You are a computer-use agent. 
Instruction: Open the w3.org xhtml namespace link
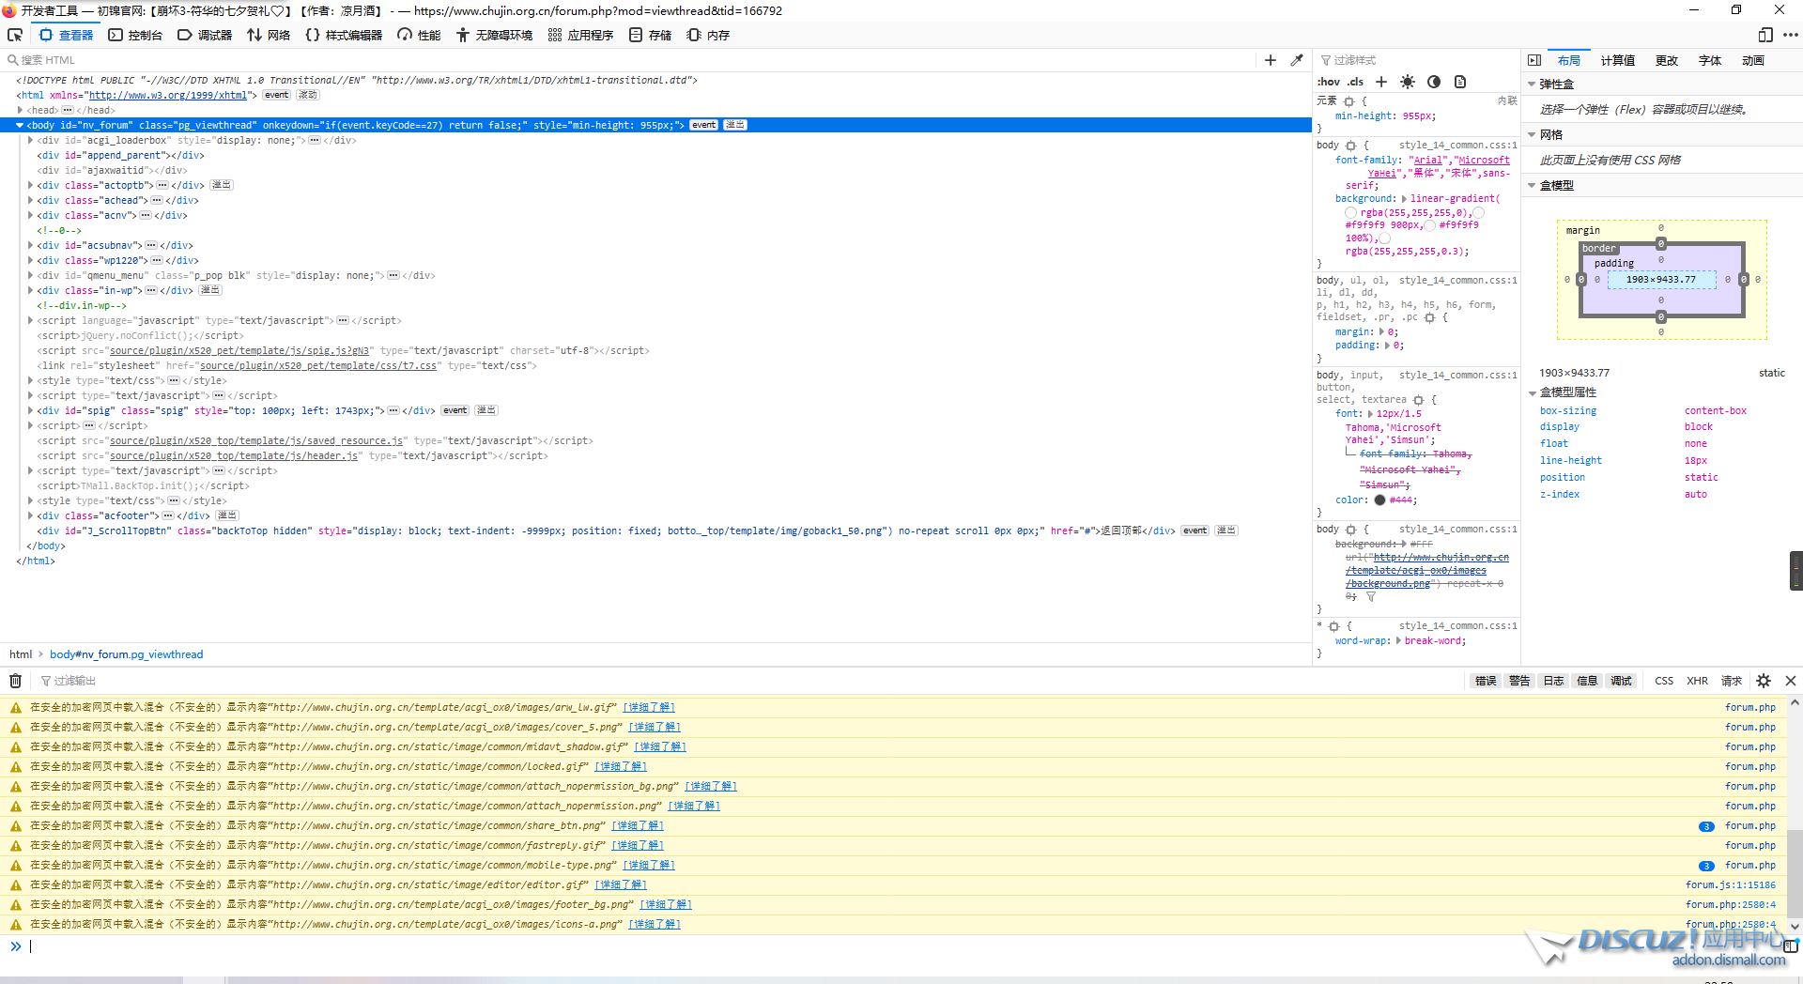[x=168, y=95]
